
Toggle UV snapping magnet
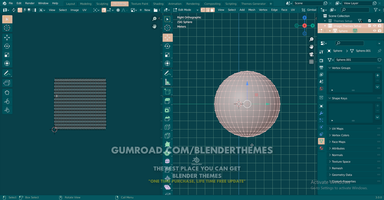click(104, 10)
